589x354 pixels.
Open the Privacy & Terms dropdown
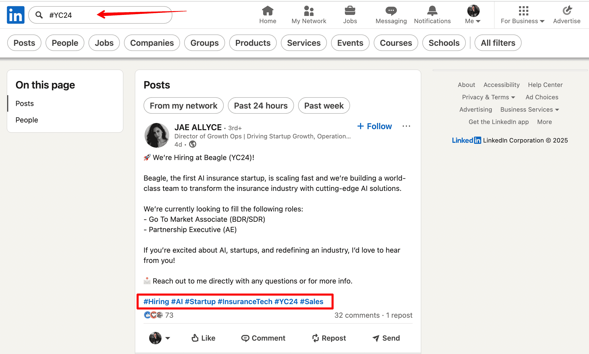pyautogui.click(x=488, y=97)
